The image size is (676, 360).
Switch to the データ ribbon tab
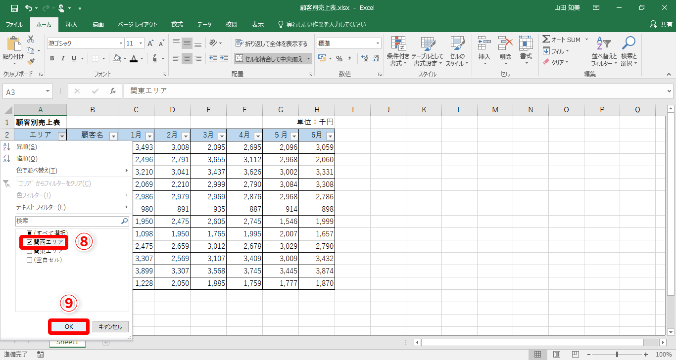204,24
